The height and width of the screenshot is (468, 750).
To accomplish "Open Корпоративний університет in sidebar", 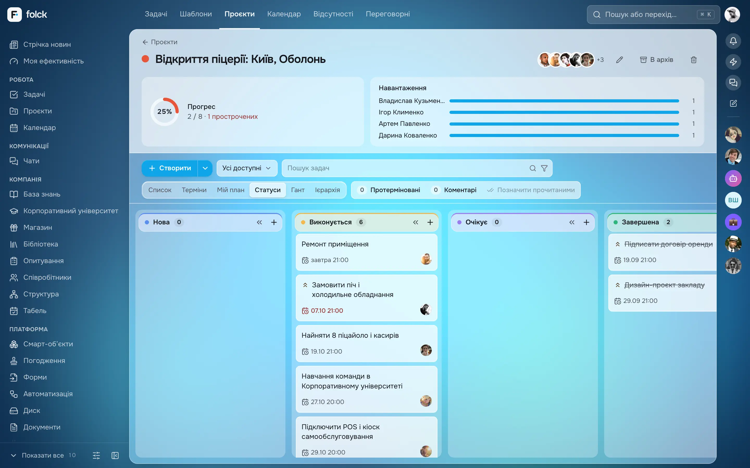I will click(x=64, y=211).
